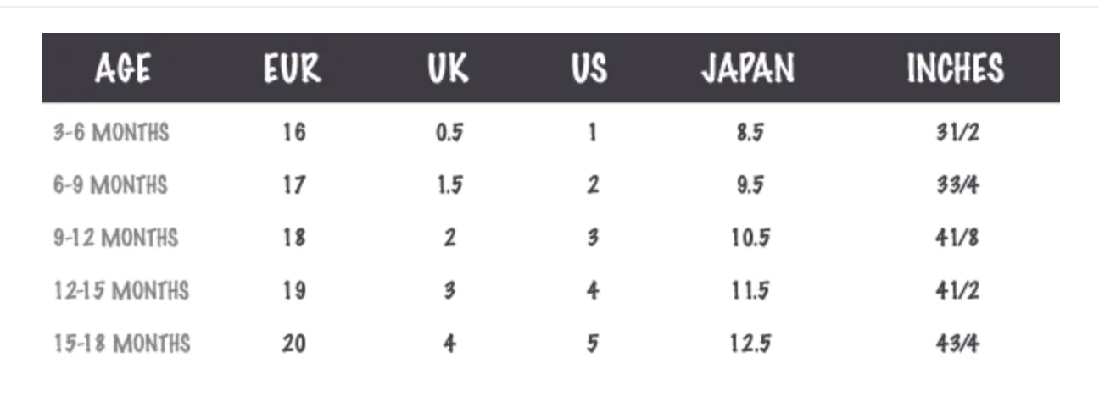Image resolution: width=1099 pixels, height=396 pixels.
Task: Click the JAPAN column header
Action: pyautogui.click(x=748, y=69)
